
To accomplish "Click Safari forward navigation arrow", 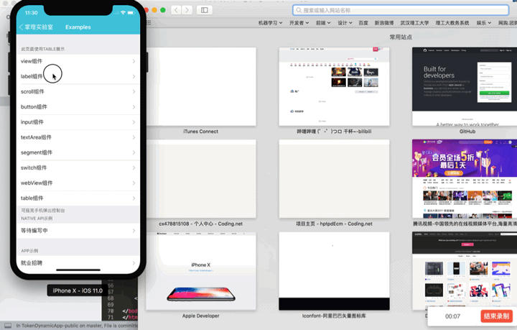I will [187, 10].
